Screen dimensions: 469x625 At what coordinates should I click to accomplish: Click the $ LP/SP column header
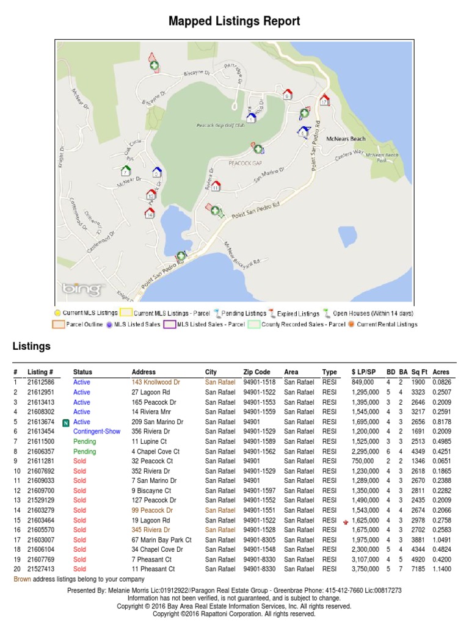[x=364, y=372]
